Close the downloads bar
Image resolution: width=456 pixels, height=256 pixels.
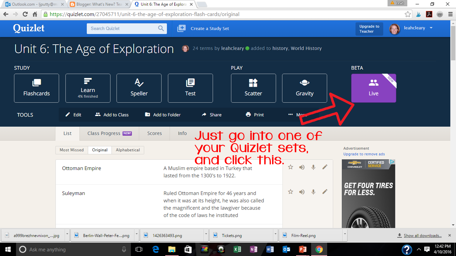[450, 235]
